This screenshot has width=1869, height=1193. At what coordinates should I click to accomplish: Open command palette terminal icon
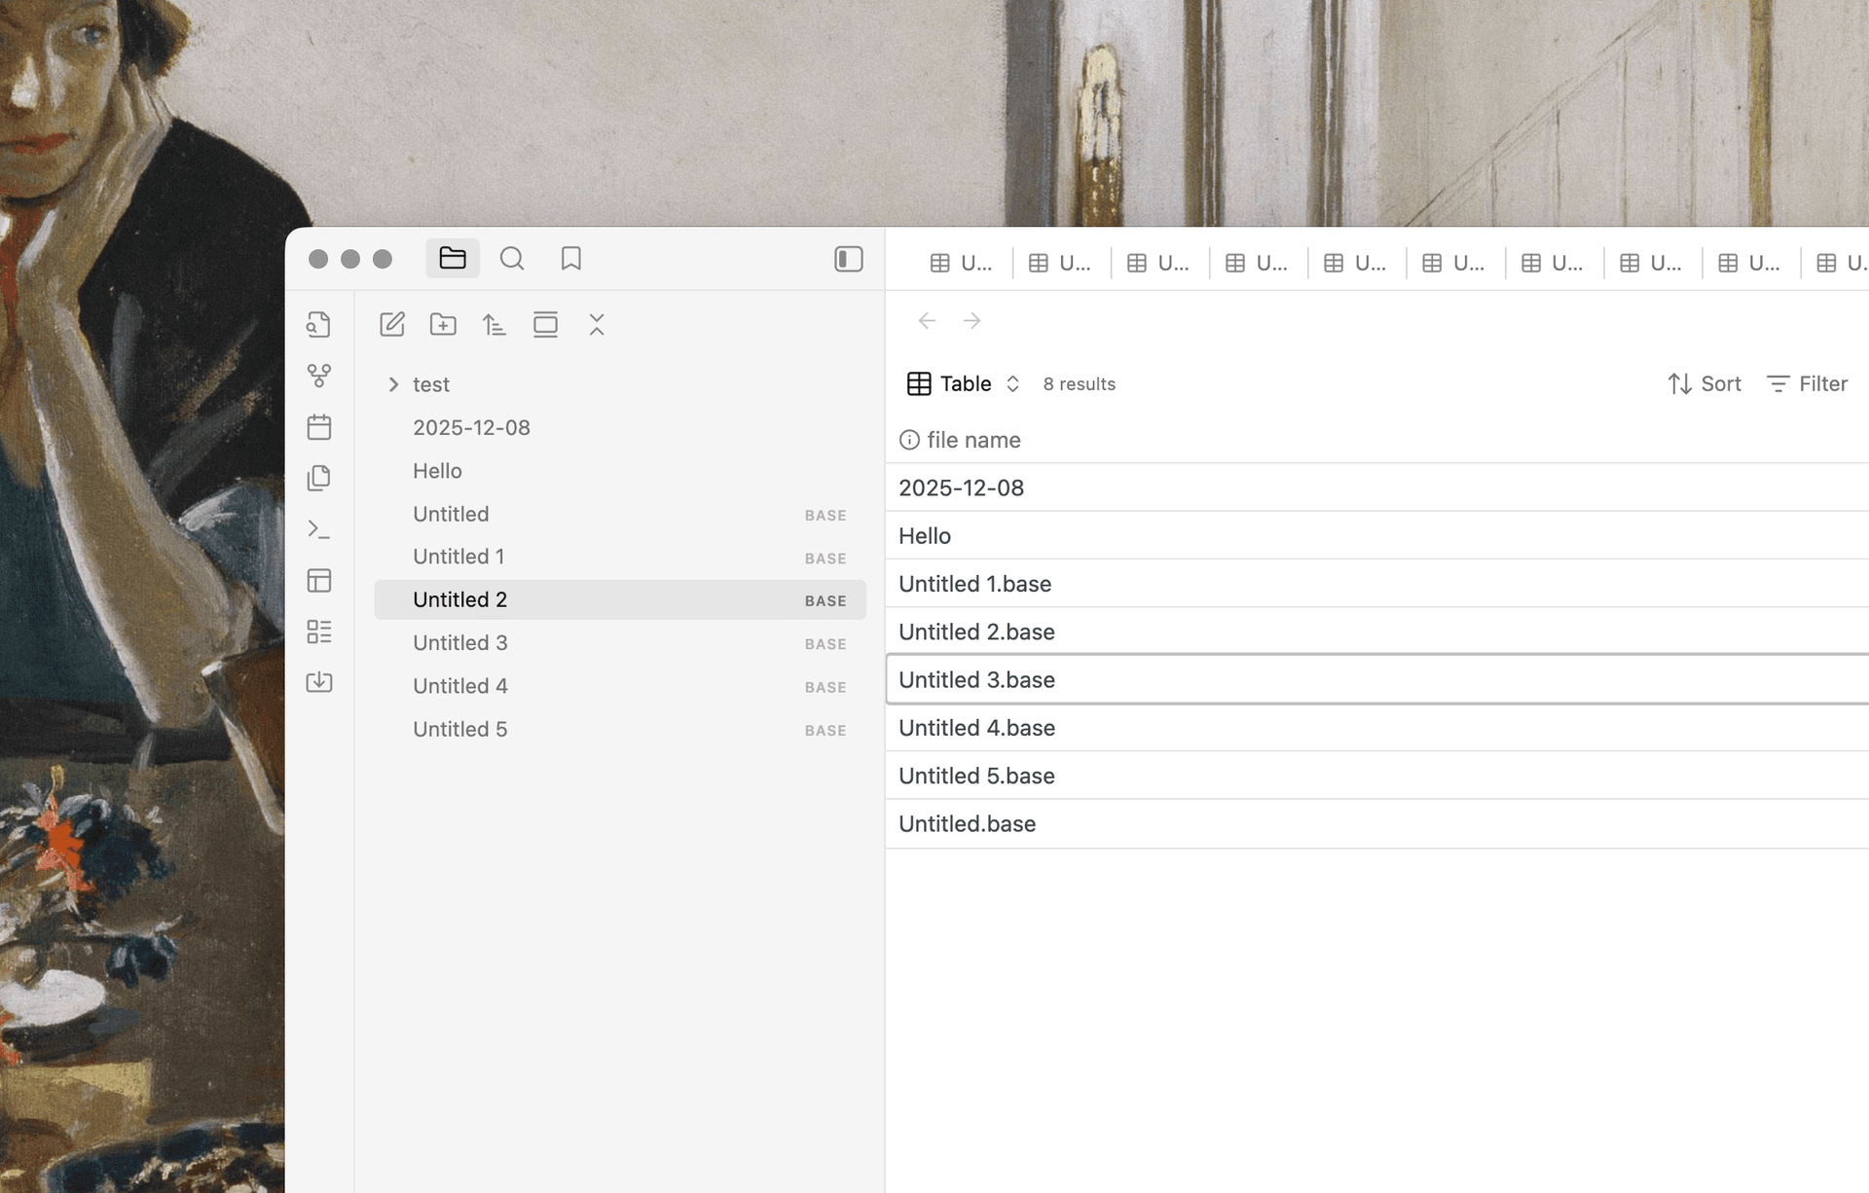[x=318, y=529]
